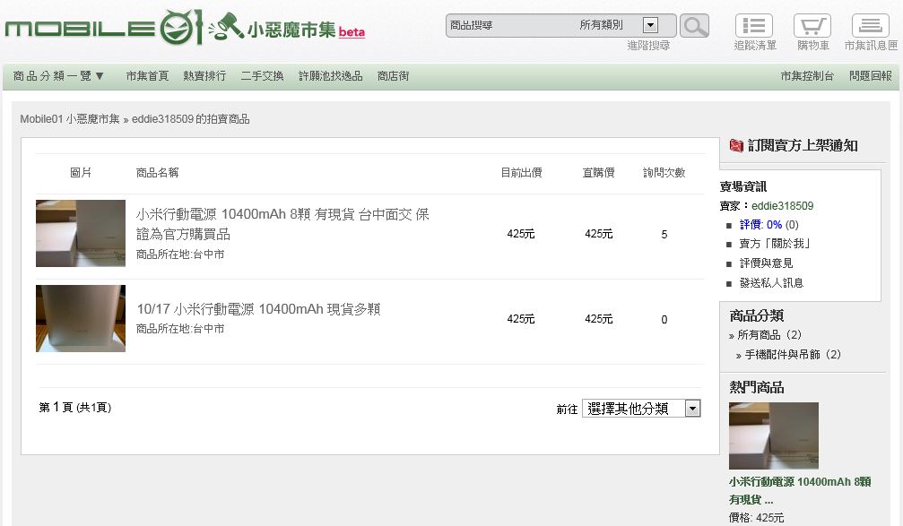
Task: Open the 市集訊息匣 message box icon
Action: click(x=870, y=26)
